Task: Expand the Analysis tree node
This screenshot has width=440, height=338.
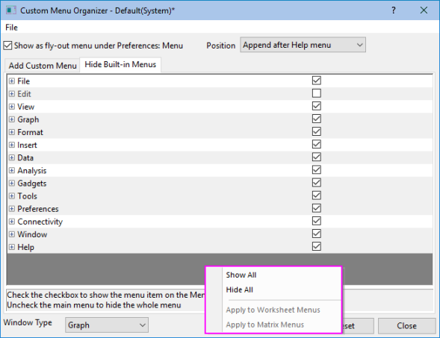Action: 11,170
